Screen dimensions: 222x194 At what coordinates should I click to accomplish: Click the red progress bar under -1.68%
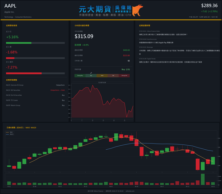[10, 58]
